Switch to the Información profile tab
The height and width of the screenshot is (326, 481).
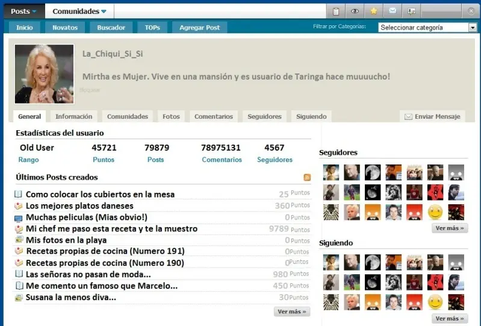click(x=73, y=116)
